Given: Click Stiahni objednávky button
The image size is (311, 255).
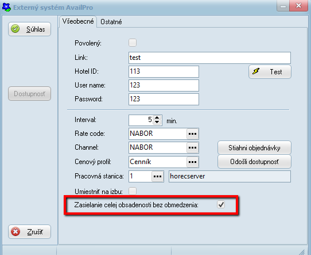Looking at the screenshot, I should (254, 148).
